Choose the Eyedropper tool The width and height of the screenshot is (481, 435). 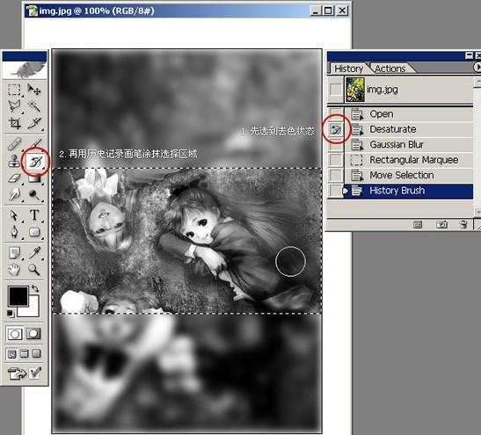tap(34, 252)
